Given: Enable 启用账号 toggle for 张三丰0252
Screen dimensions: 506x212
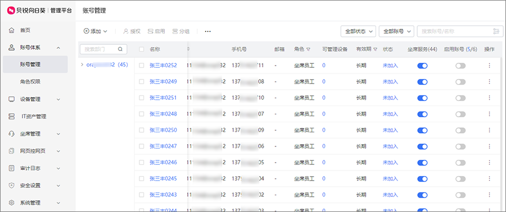Looking at the screenshot, I should tap(460, 66).
